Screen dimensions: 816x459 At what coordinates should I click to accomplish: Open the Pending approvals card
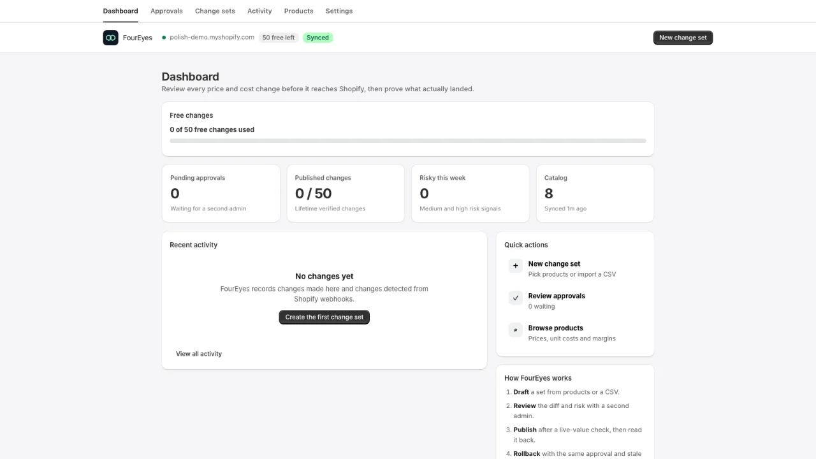pos(221,193)
